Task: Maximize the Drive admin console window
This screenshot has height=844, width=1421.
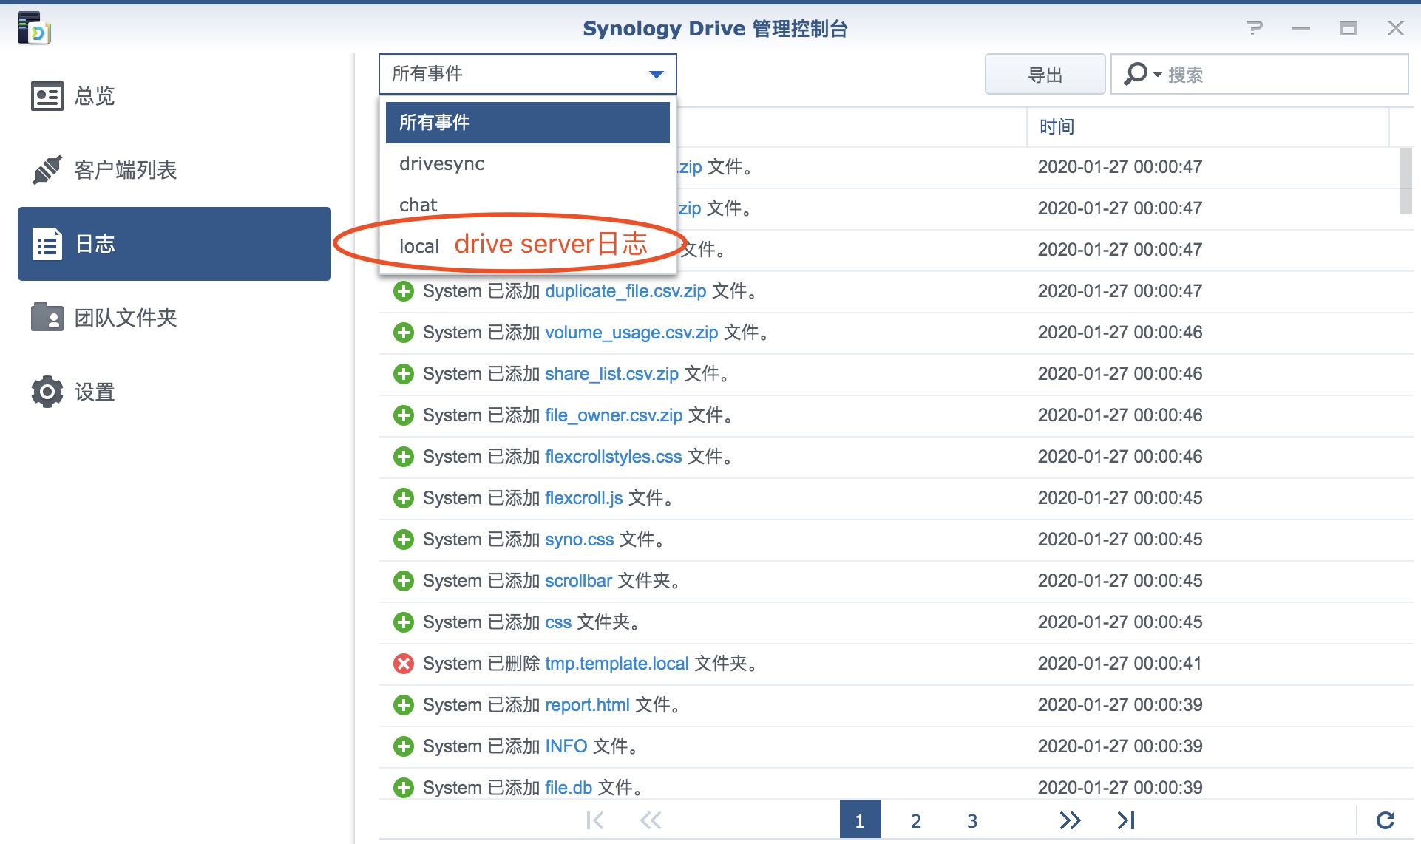Action: click(1349, 28)
